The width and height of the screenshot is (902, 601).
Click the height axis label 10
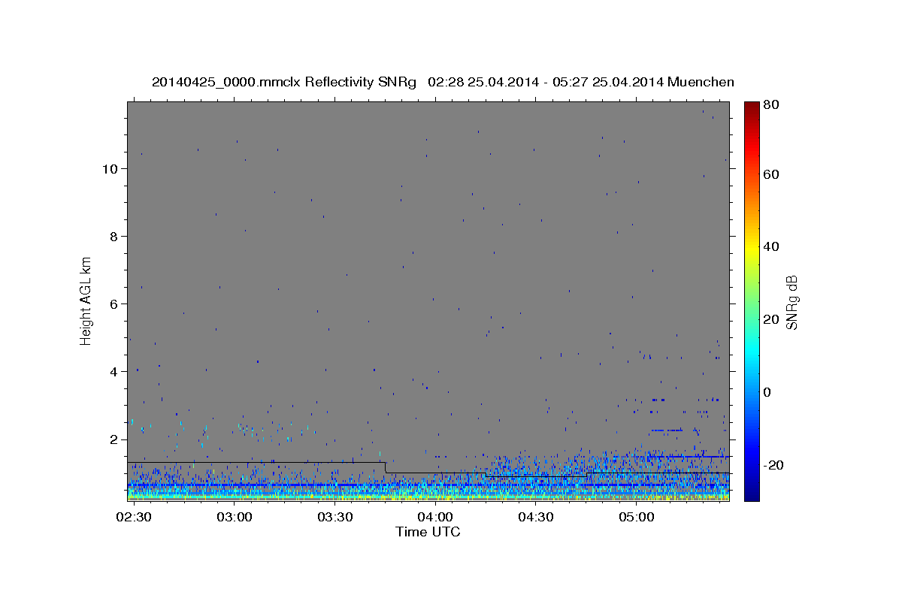[x=110, y=168]
